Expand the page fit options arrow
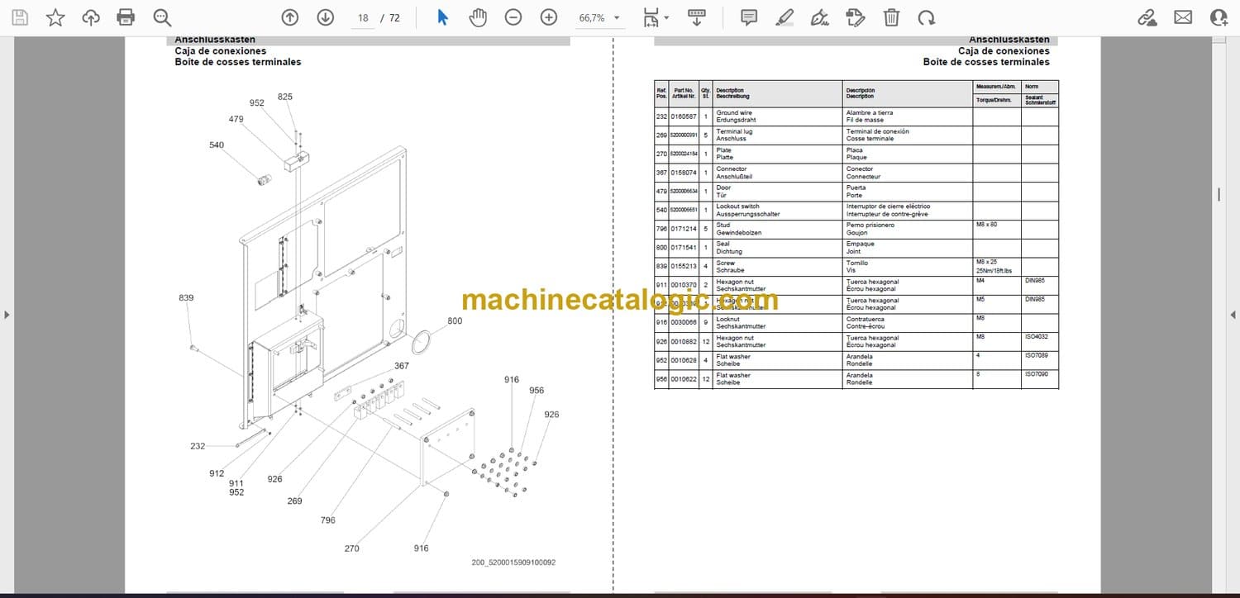The image size is (1240, 598). (666, 17)
